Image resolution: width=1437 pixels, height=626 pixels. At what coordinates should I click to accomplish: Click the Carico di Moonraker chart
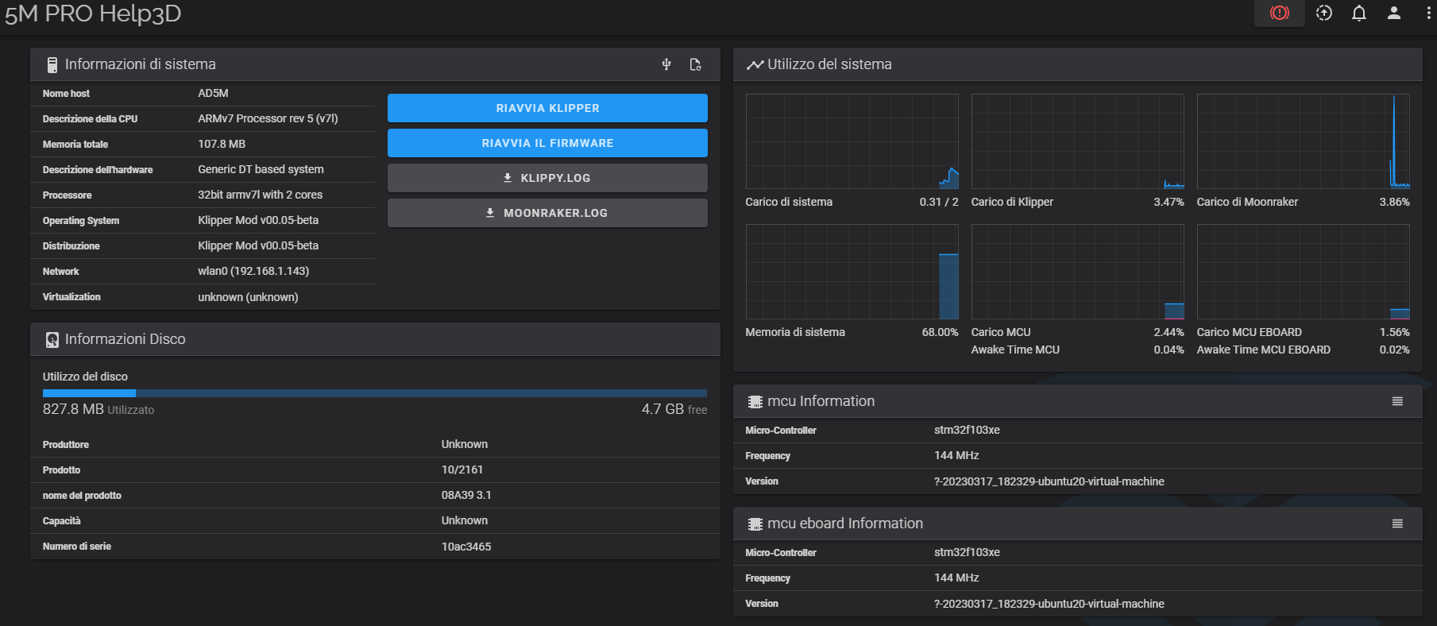pos(1303,141)
